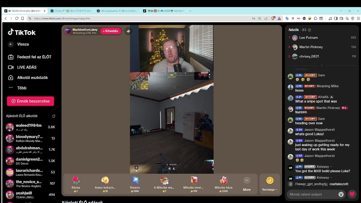This screenshot has width=361, height=203.
Task: Click the zoom magnifier icon in address bar
Action: tap(260, 18)
